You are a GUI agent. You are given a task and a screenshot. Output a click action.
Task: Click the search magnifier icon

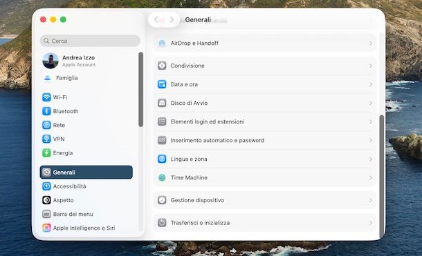point(46,41)
